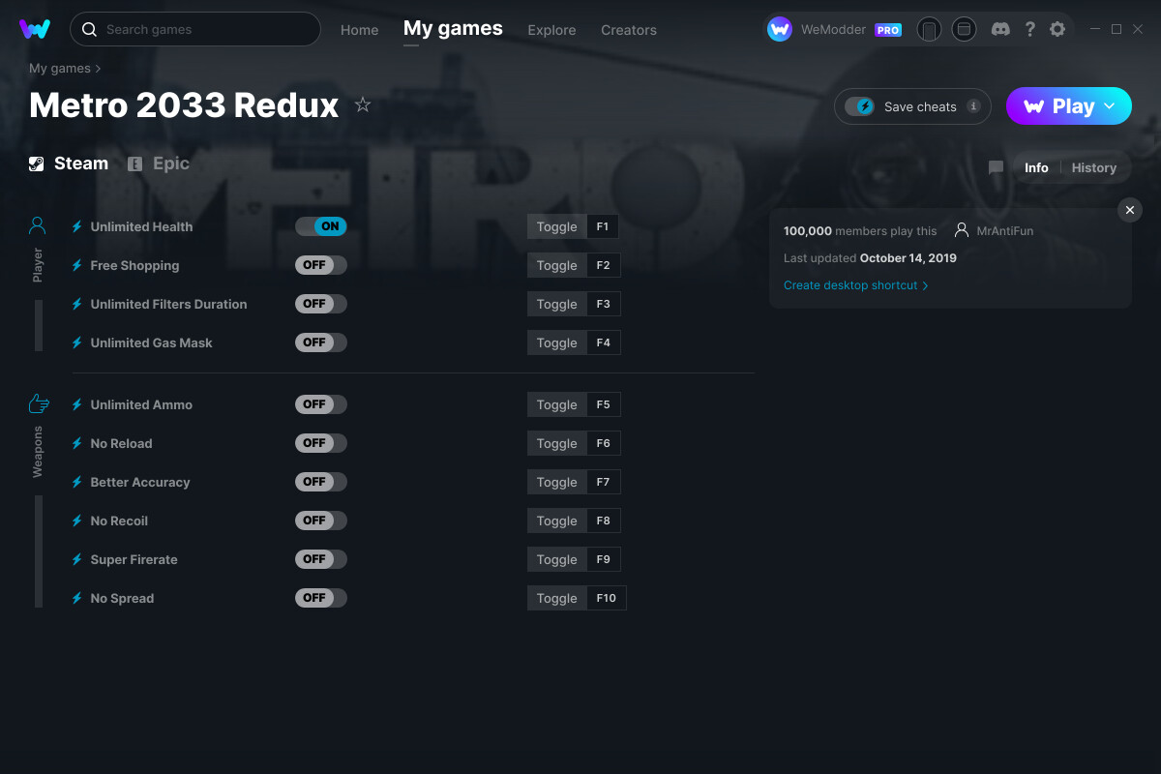Open the WeMod logo home icon

(x=35, y=29)
